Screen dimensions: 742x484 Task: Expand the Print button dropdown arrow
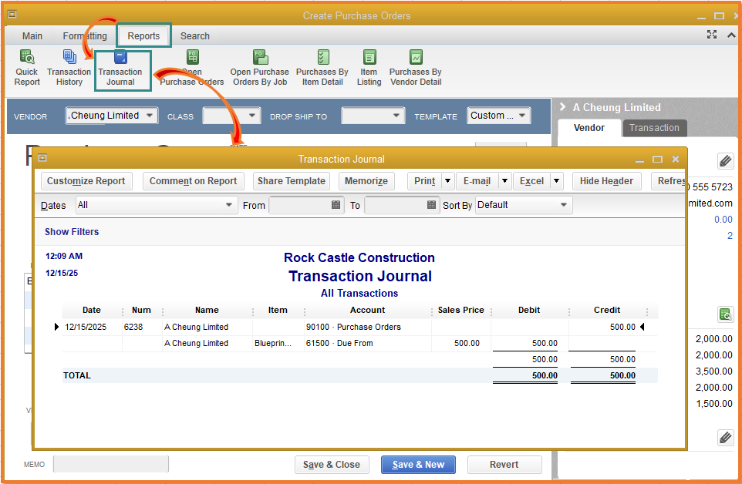447,180
